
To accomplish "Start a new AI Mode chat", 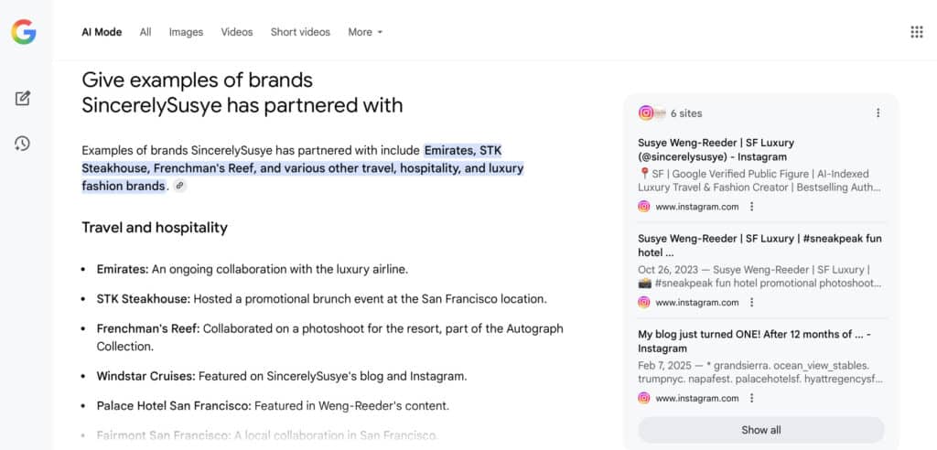I will tap(23, 98).
